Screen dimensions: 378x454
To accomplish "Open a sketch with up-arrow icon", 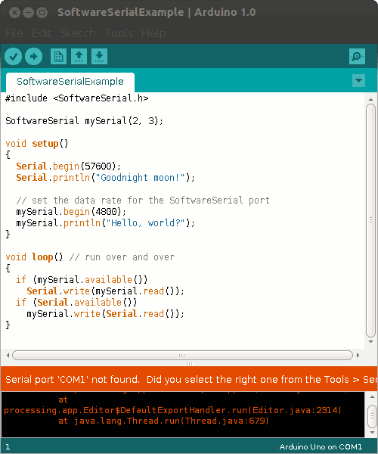I will pos(79,56).
